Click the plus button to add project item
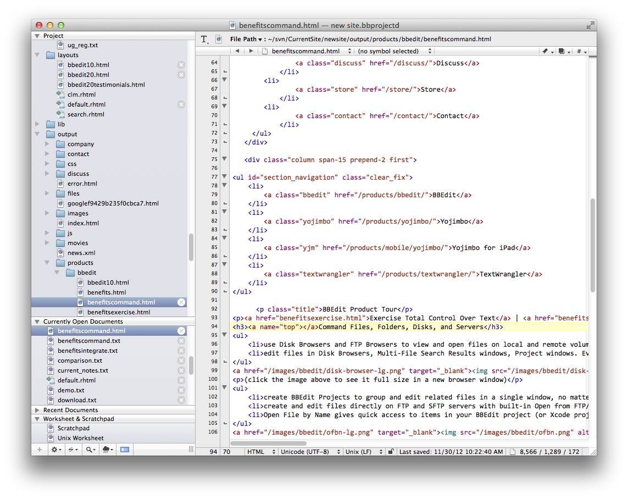 pos(39,450)
